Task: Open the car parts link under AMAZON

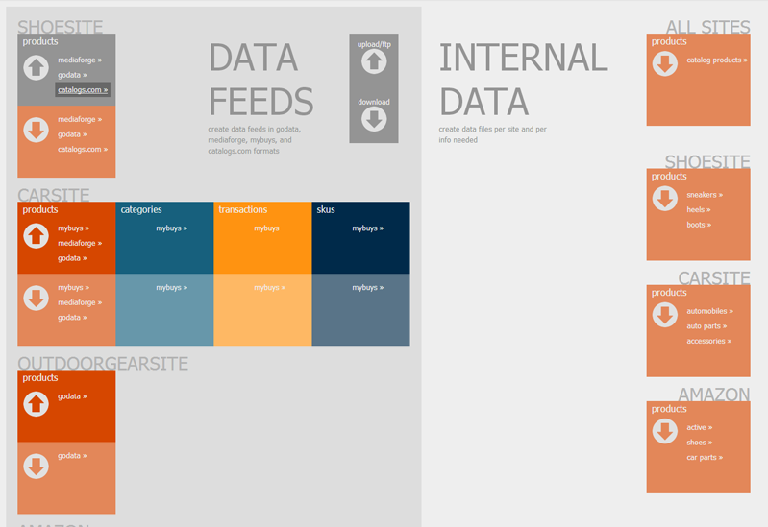Action: 705,458
